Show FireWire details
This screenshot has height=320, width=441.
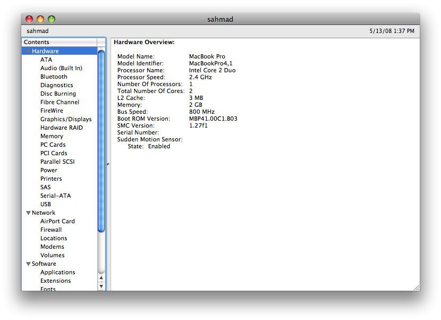(x=52, y=111)
